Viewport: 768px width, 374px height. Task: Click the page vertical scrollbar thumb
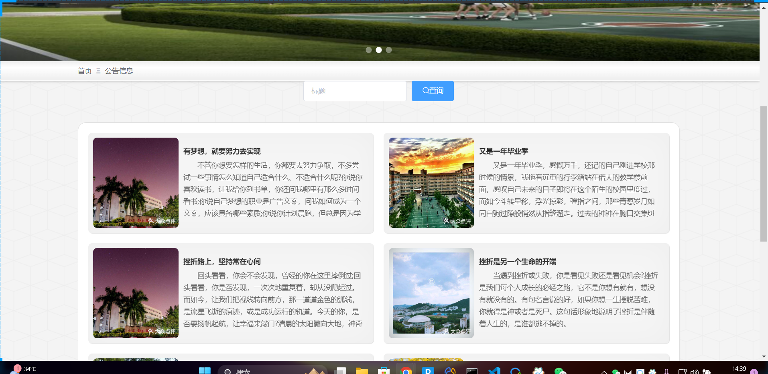[x=764, y=174]
